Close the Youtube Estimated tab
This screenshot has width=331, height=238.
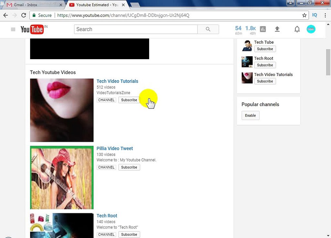tap(123, 5)
